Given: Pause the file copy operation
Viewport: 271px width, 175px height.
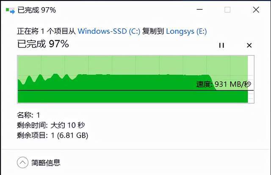Looking at the screenshot, I should point(221,45).
